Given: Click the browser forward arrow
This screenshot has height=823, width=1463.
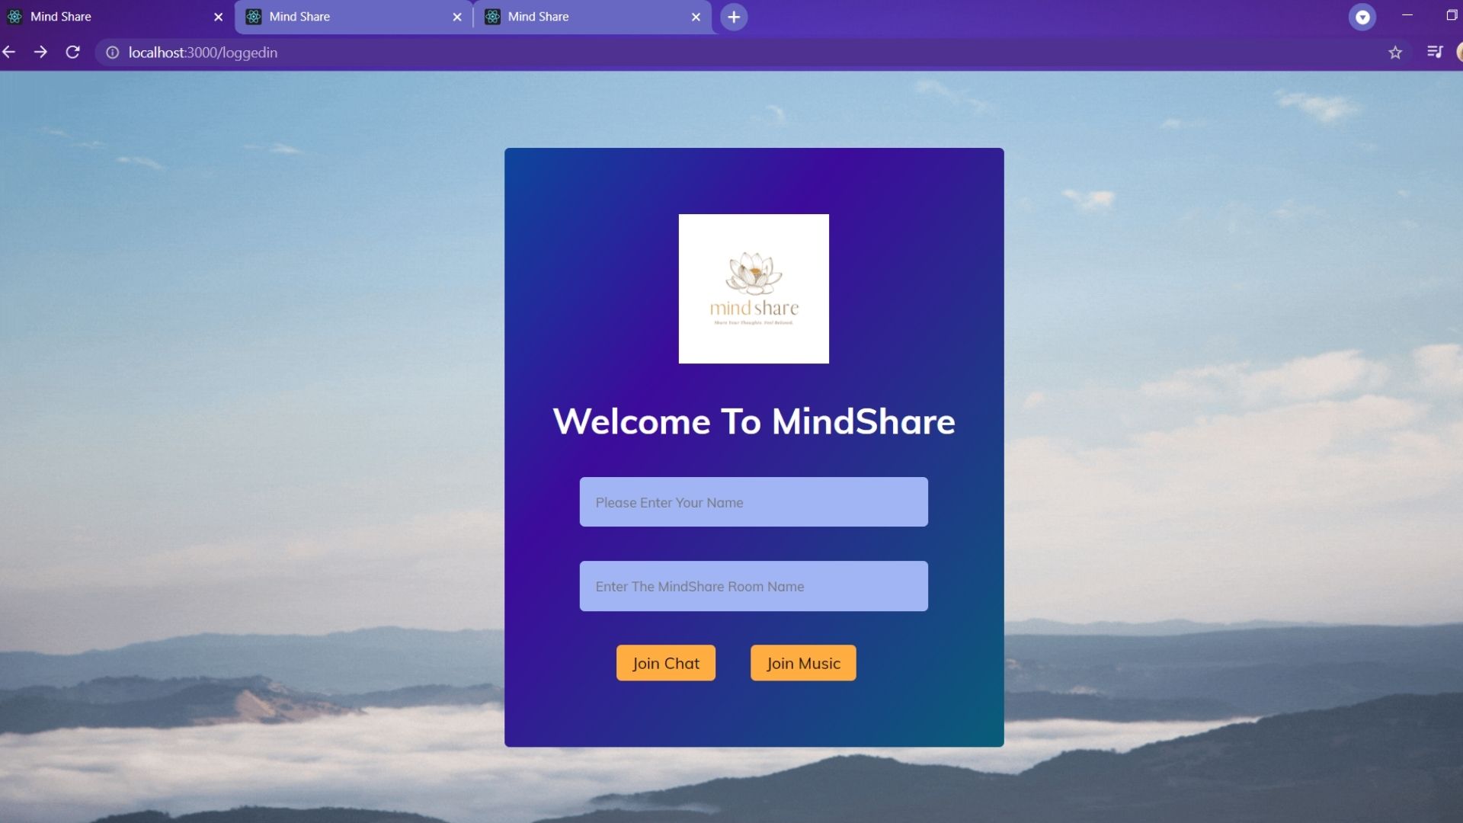Looking at the screenshot, I should point(40,53).
